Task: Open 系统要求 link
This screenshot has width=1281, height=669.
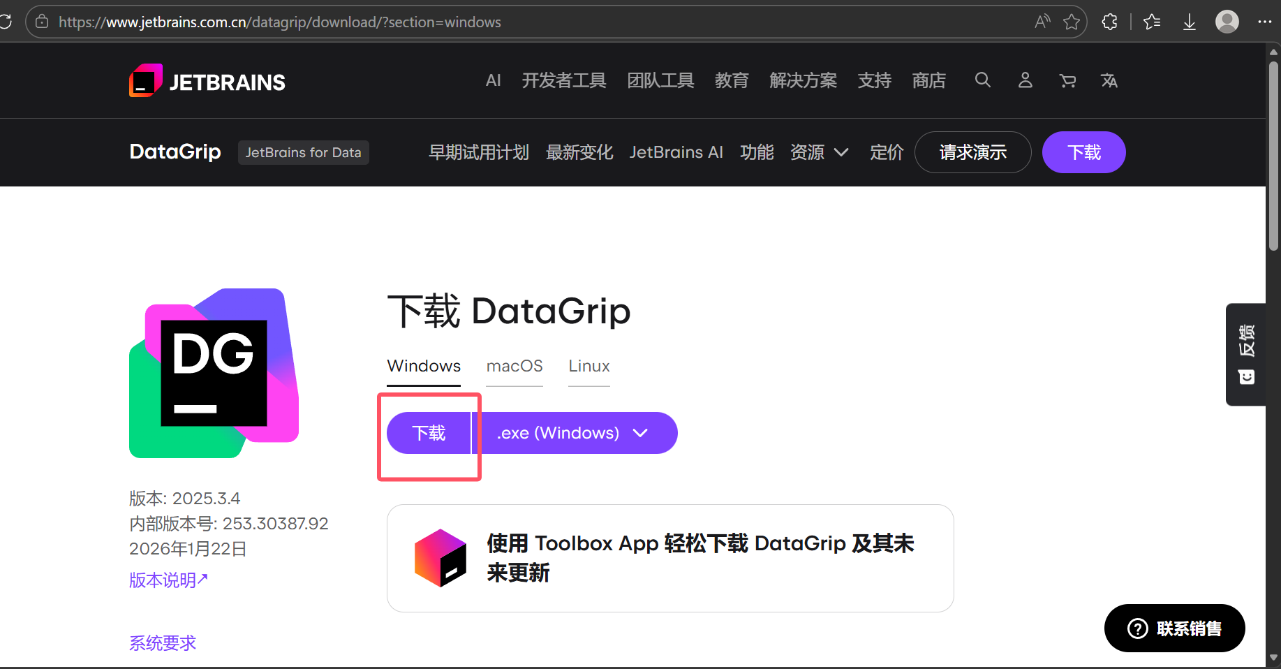Action: [x=163, y=642]
